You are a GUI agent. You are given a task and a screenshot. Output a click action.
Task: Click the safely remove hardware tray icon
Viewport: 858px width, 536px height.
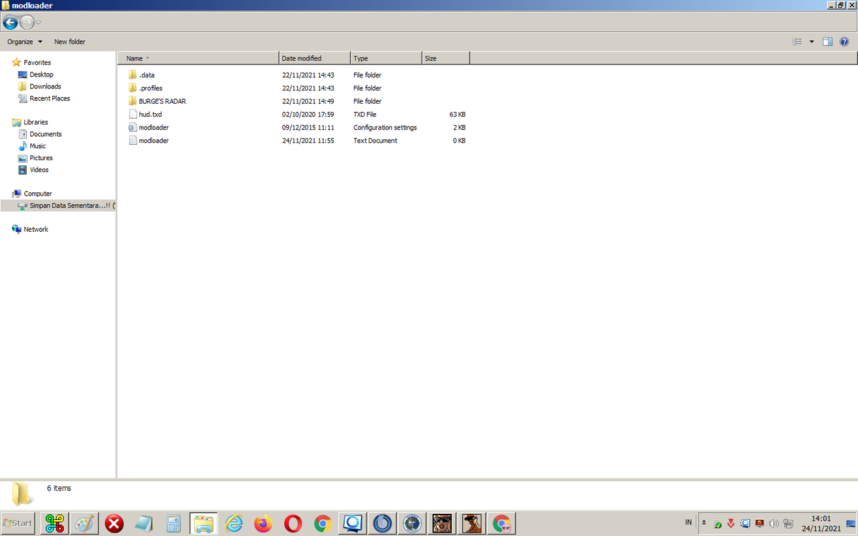point(717,523)
